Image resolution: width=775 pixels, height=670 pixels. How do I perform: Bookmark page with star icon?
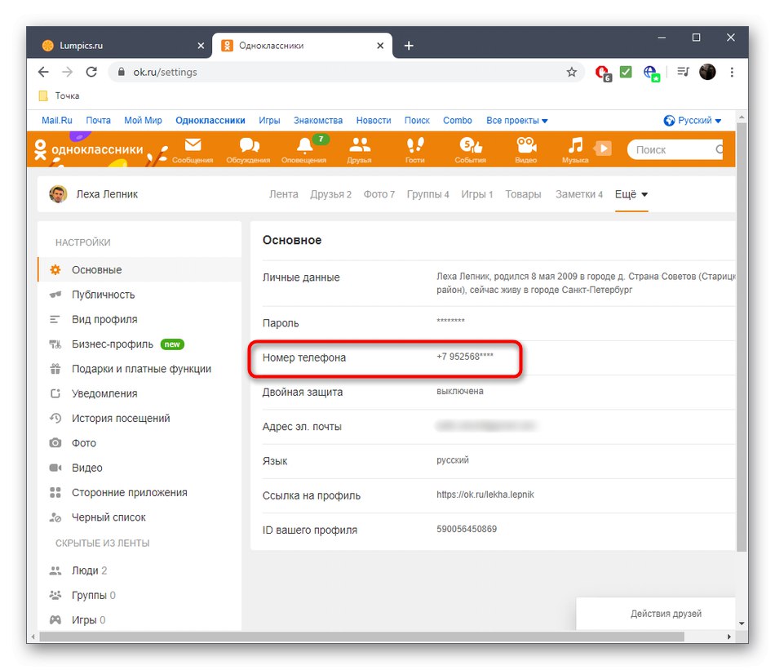click(x=571, y=72)
